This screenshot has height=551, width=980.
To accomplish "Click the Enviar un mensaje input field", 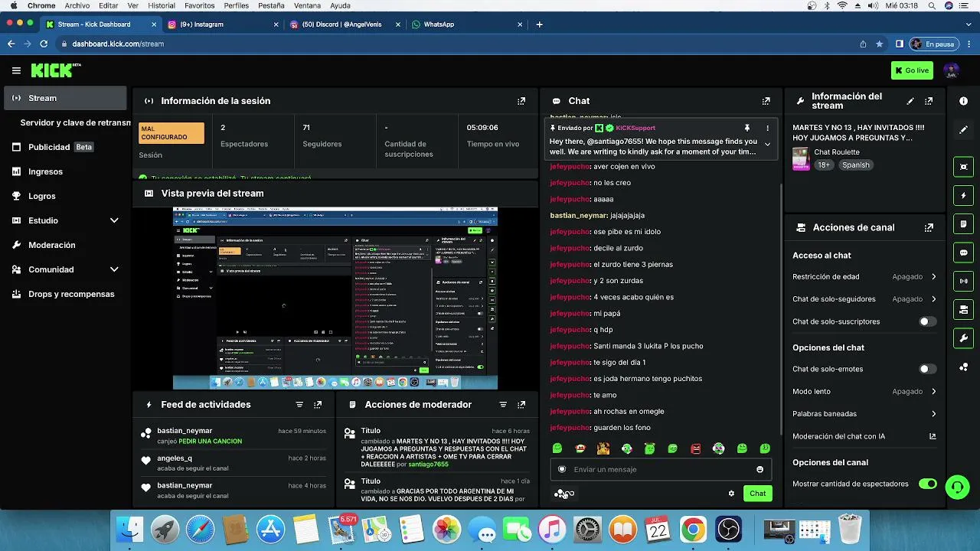I will coord(661,469).
